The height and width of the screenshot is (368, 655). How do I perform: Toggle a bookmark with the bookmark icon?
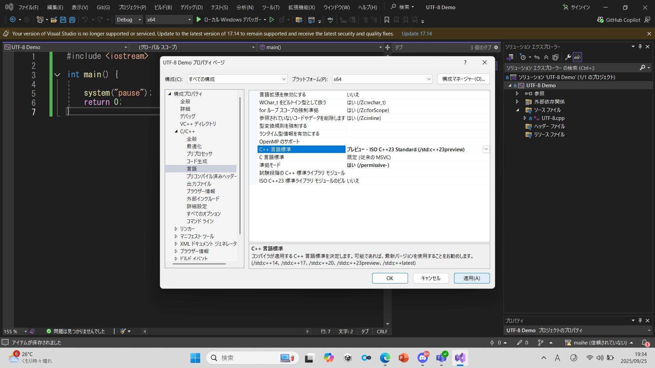pos(387,20)
